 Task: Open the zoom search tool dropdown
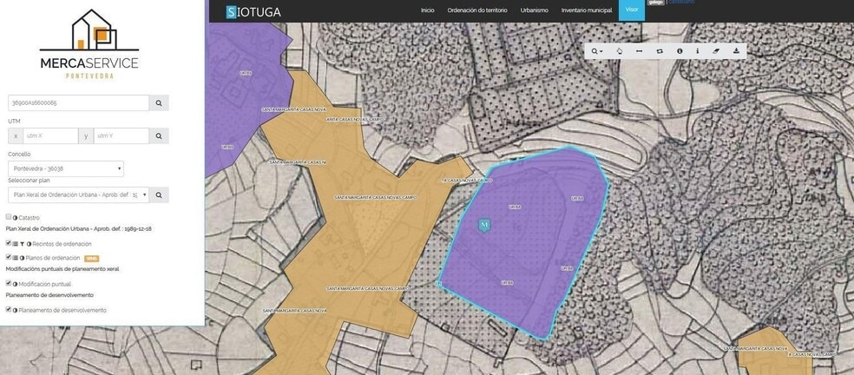[597, 51]
